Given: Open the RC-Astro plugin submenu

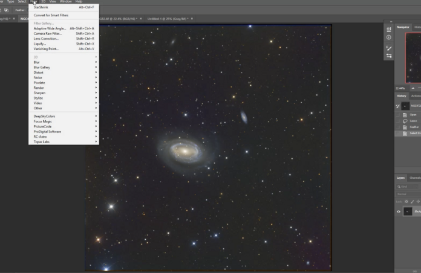Looking at the screenshot, I should [x=64, y=136].
